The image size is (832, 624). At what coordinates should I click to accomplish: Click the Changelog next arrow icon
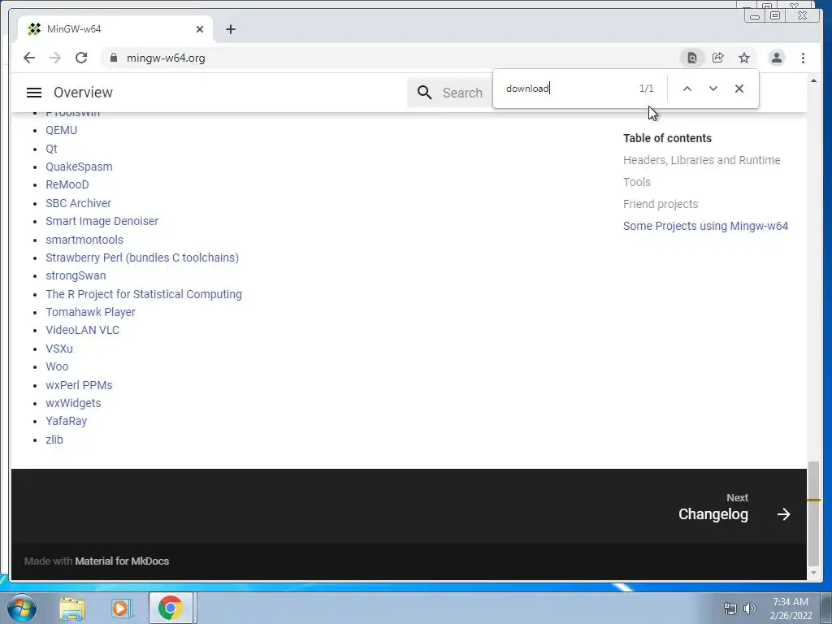pyautogui.click(x=784, y=514)
